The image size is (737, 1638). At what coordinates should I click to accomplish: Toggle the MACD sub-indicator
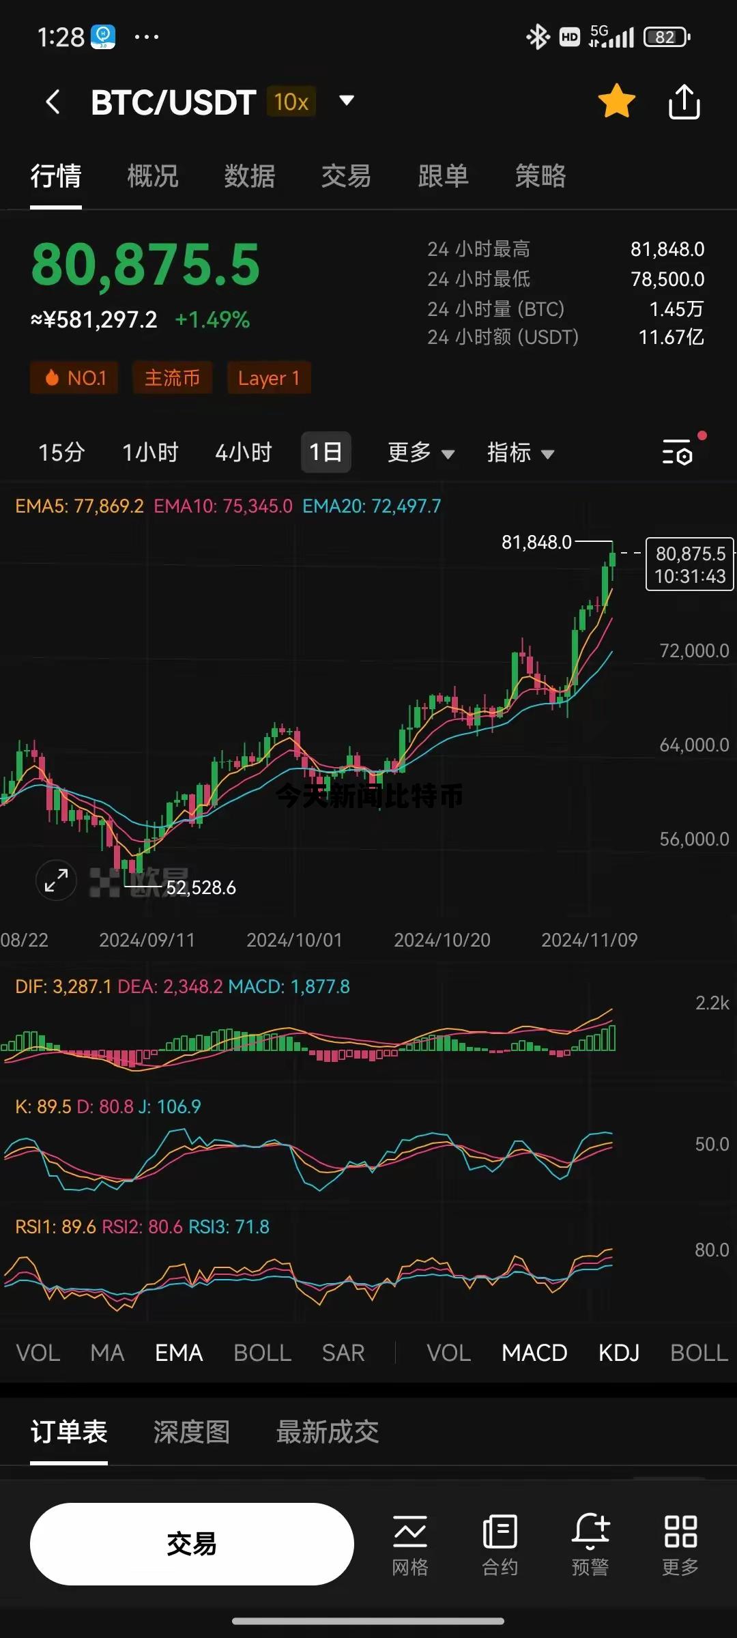coord(534,1353)
